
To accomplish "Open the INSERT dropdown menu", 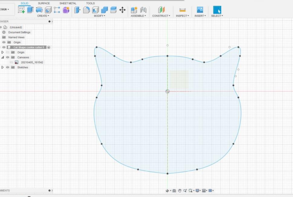I will [200, 16].
